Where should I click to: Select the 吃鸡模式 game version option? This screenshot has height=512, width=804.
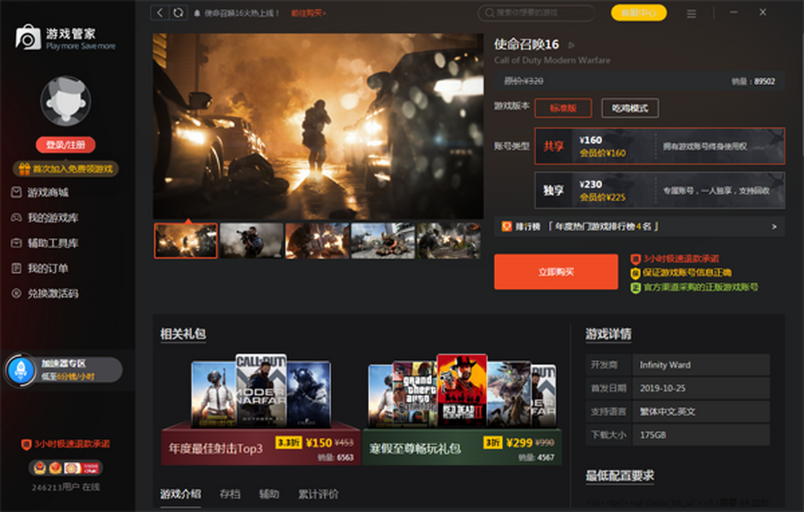coord(630,108)
